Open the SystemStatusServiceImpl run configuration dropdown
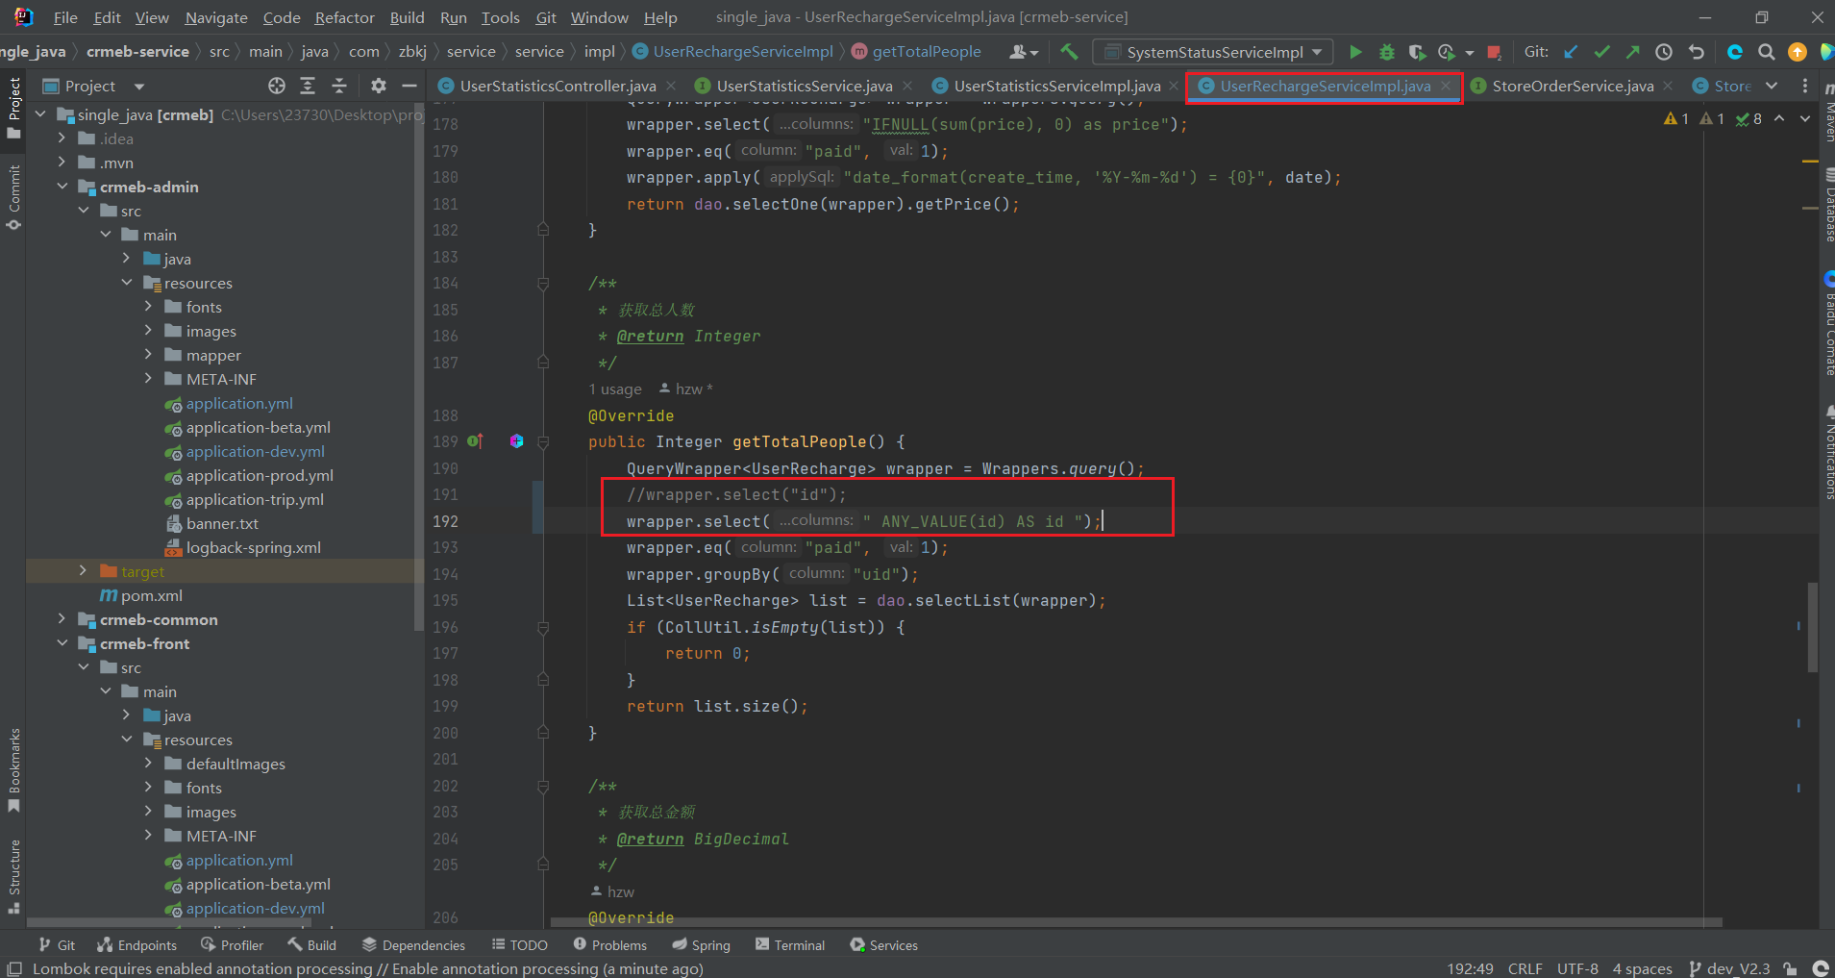This screenshot has height=978, width=1835. click(1215, 52)
